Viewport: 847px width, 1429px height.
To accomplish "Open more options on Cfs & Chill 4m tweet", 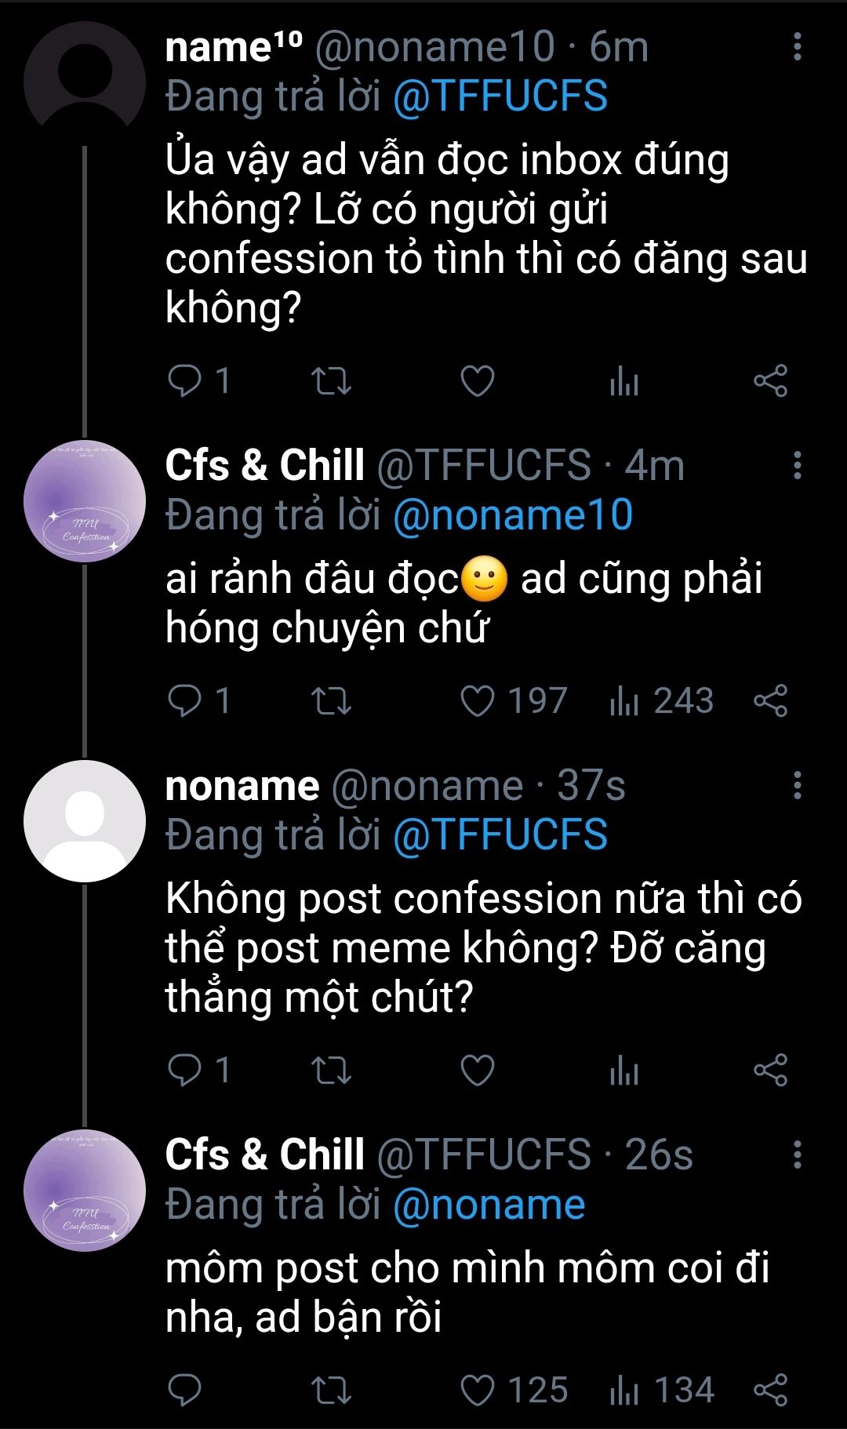I will (797, 465).
